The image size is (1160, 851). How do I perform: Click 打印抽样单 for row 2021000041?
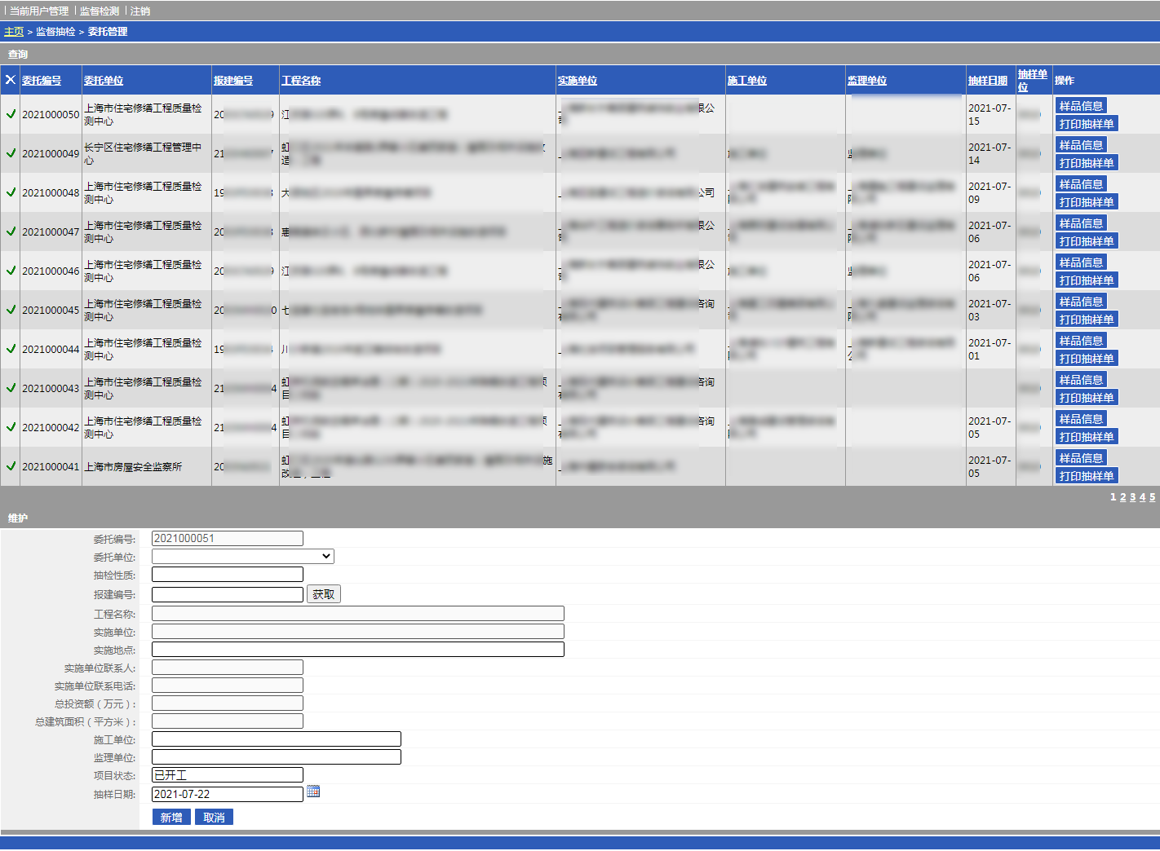(1086, 476)
